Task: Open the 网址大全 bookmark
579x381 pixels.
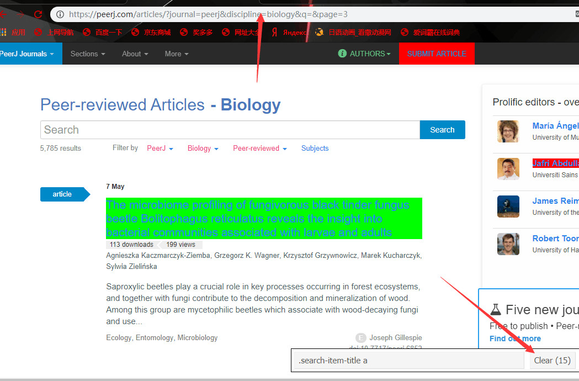Action: [x=242, y=32]
